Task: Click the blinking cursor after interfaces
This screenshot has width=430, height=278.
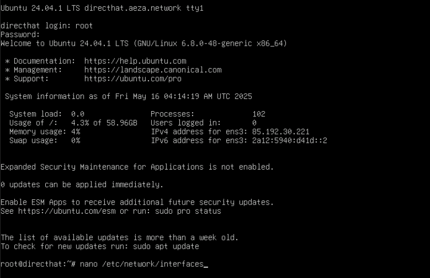Action: tap(206, 264)
